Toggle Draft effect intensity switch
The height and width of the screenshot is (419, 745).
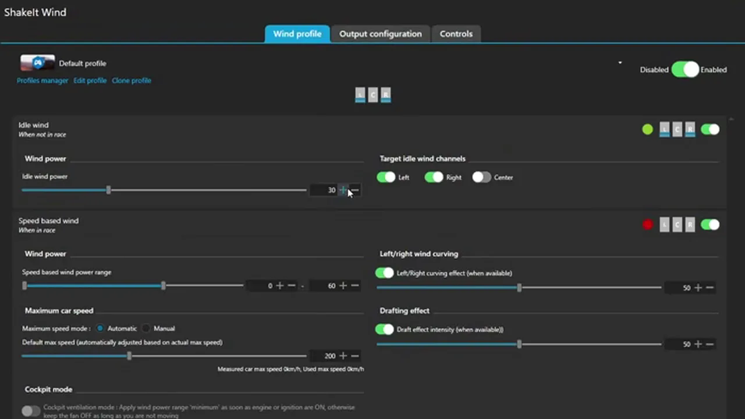tap(385, 329)
